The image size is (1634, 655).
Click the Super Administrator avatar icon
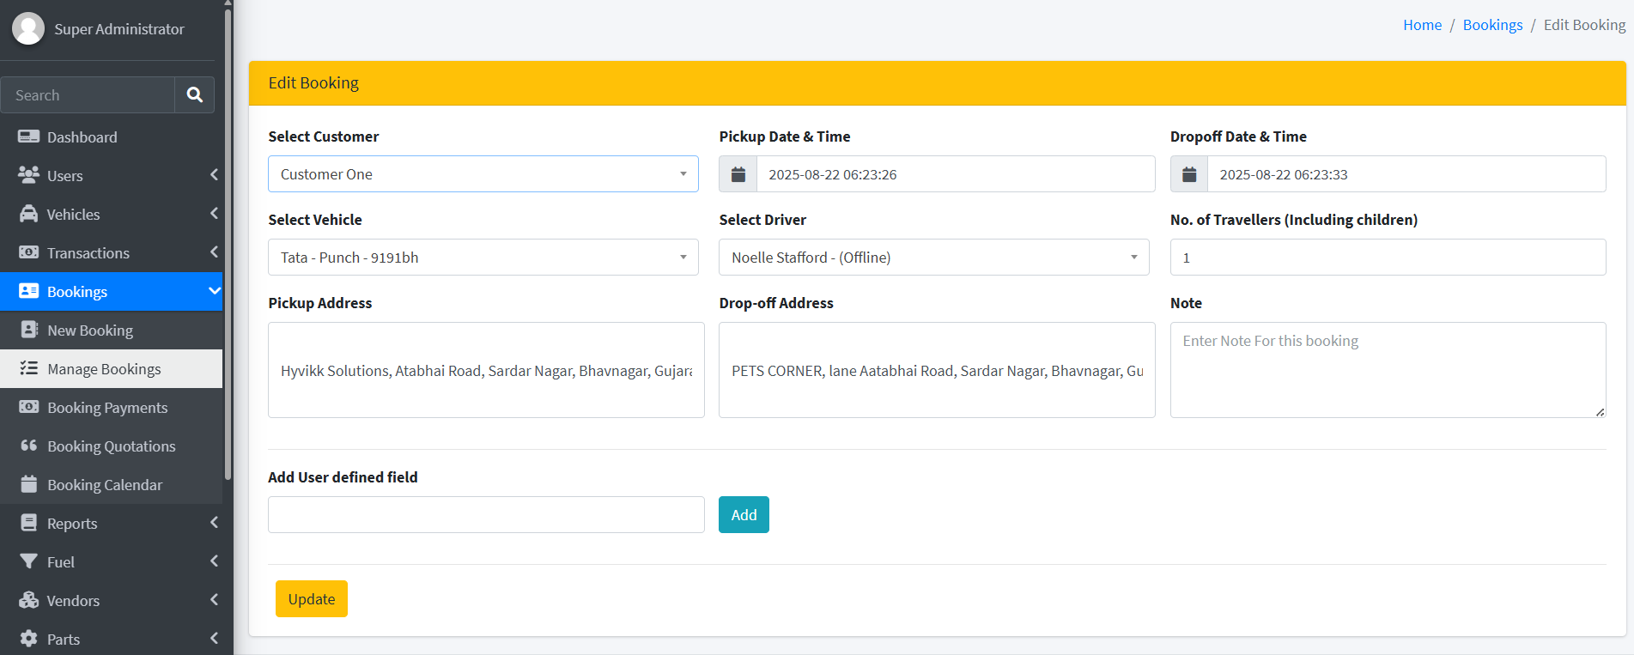[28, 28]
